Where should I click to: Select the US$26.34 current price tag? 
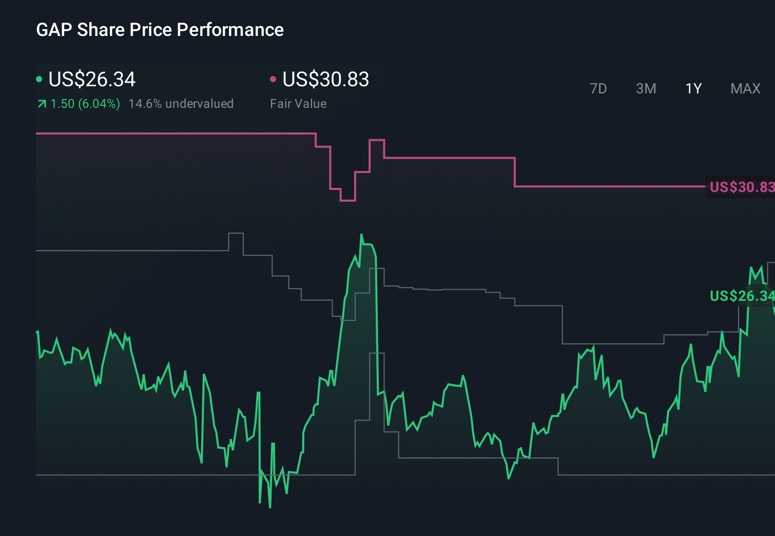tap(741, 296)
